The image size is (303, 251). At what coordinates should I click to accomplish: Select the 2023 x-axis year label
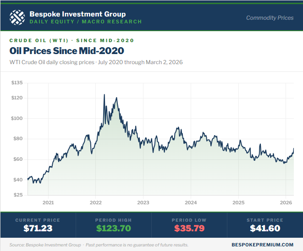(143, 202)
